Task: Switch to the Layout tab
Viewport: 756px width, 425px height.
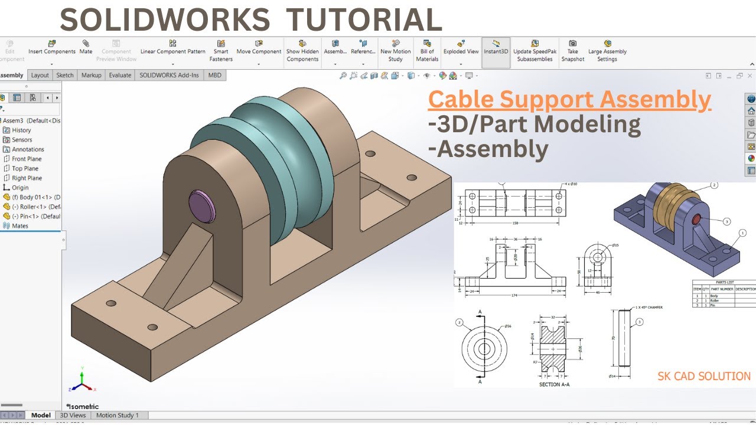Action: [x=40, y=75]
